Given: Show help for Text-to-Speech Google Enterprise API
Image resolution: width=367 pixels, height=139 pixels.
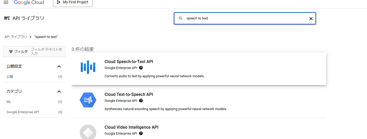Looking at the screenshot, I should [141, 101].
